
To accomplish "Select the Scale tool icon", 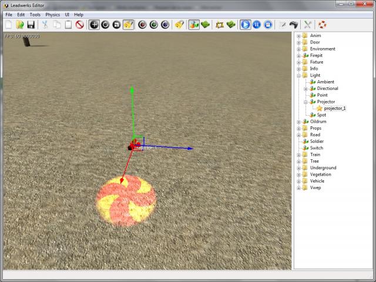I will tap(116, 25).
